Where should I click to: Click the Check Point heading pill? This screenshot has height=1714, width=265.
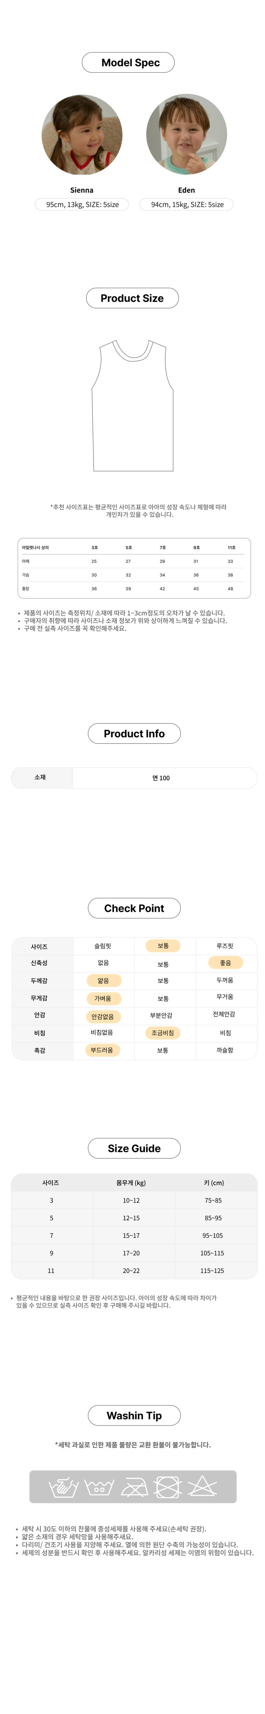[x=134, y=908]
